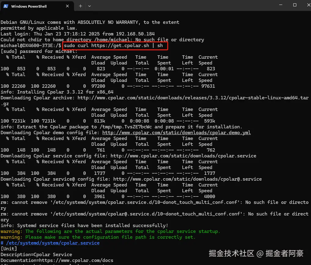Screen dimensions: 311x265
Task: Click the 'Last login: Thu Jan 23' line
Action: [78, 34]
